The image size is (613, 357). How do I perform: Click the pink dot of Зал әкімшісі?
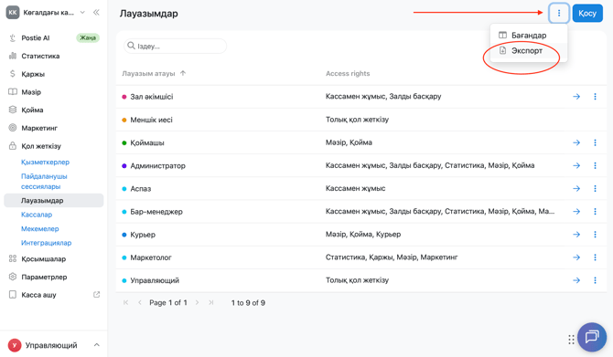tap(124, 97)
